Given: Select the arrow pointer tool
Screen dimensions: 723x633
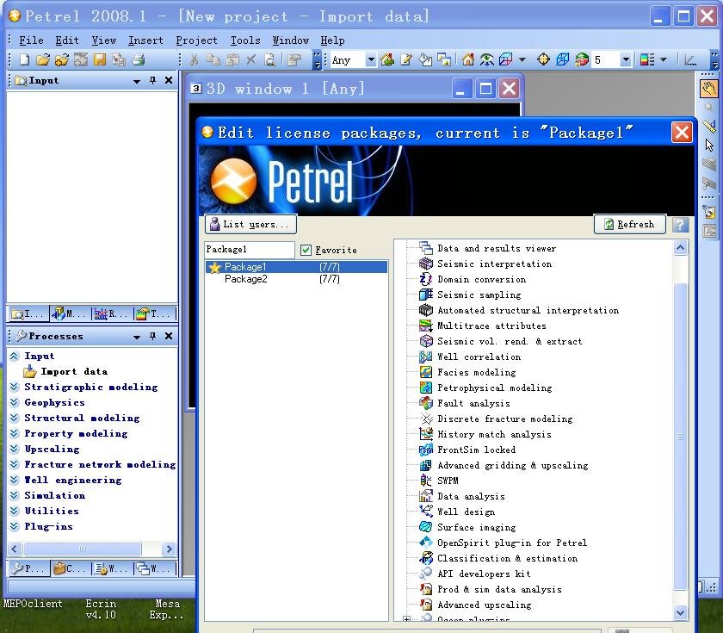Looking at the screenshot, I should coord(708,145).
